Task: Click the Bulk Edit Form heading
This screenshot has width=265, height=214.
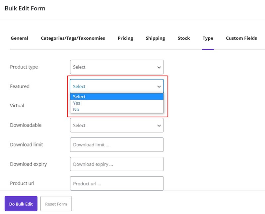Action: click(x=25, y=8)
